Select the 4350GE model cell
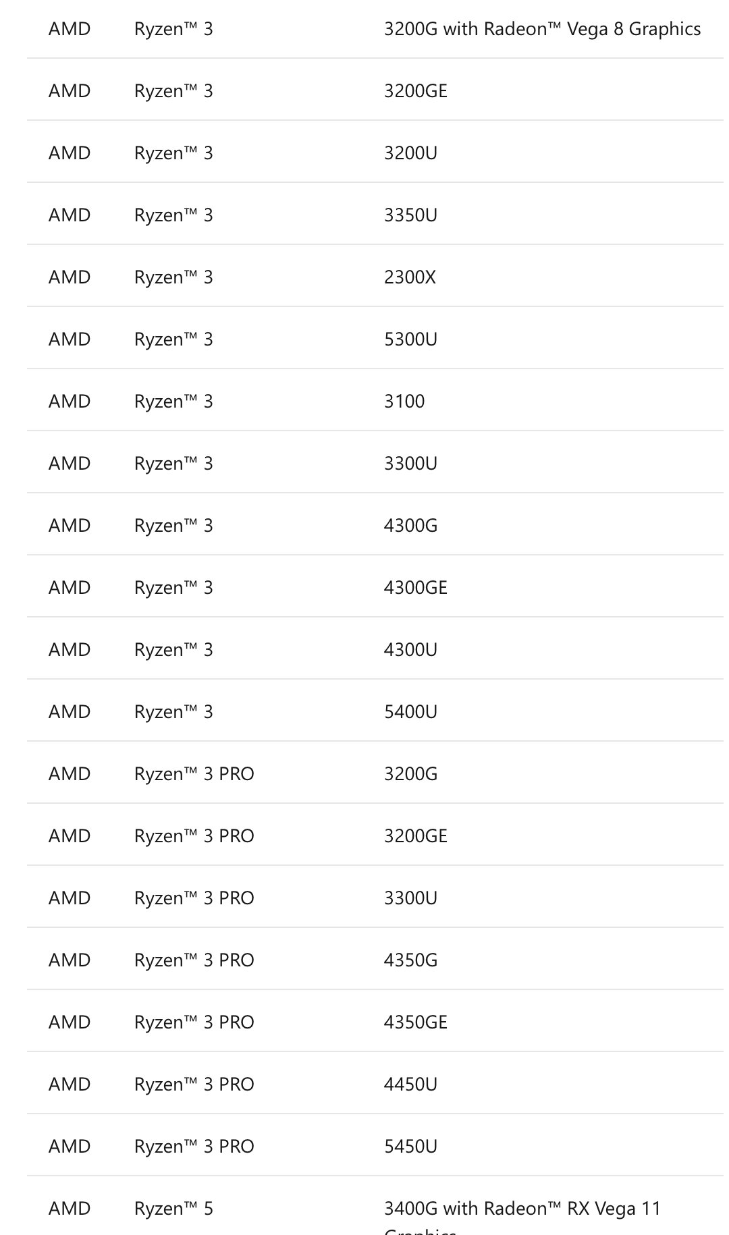Viewport: 729px width, 1235px height. pyautogui.click(x=415, y=1022)
